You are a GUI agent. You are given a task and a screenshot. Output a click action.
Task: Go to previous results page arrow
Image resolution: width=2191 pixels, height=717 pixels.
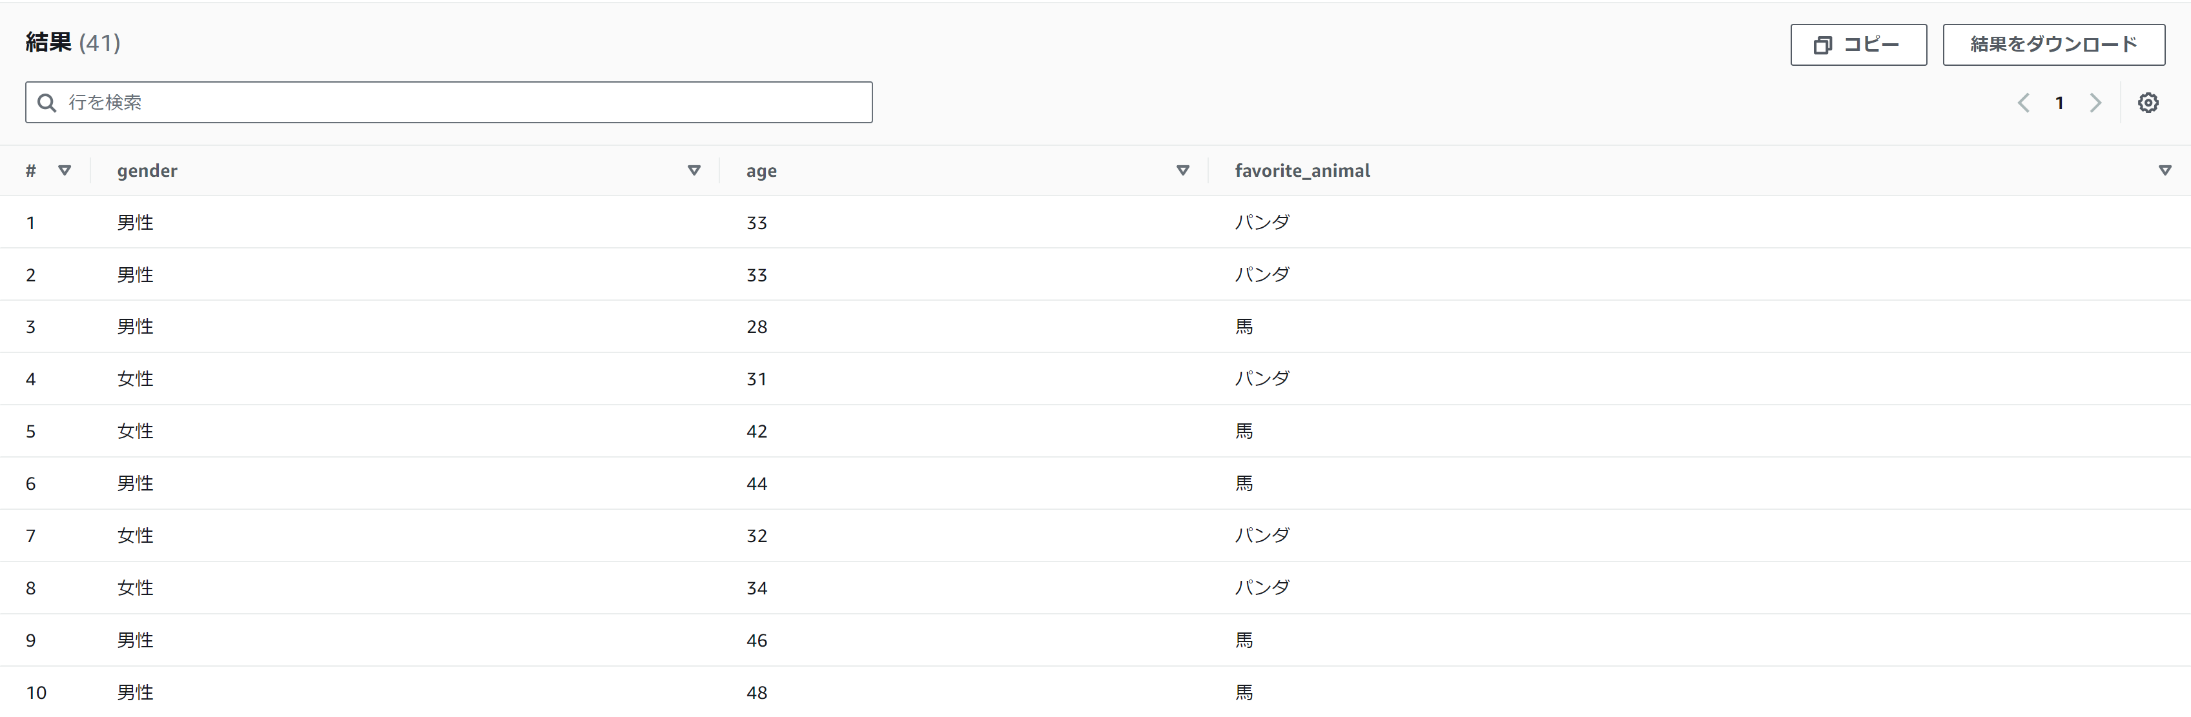(2024, 103)
